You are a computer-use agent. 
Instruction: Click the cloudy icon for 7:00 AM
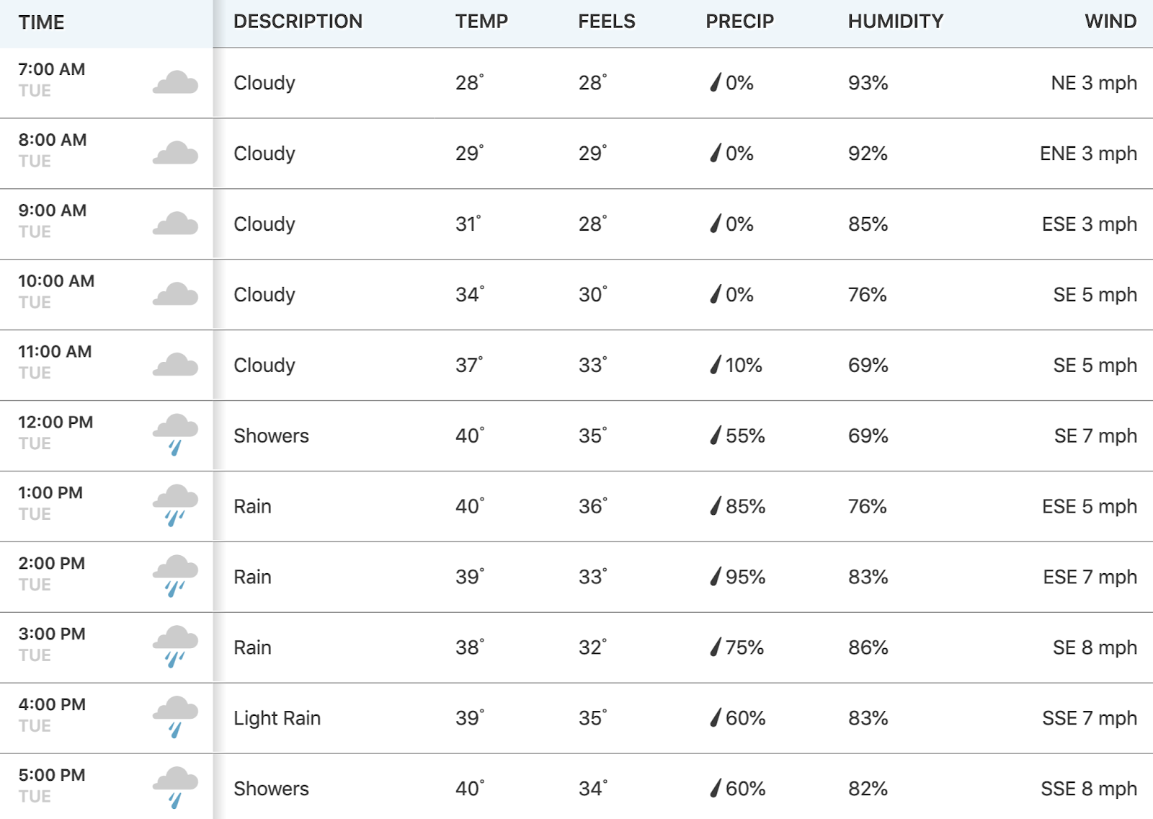coord(175,83)
